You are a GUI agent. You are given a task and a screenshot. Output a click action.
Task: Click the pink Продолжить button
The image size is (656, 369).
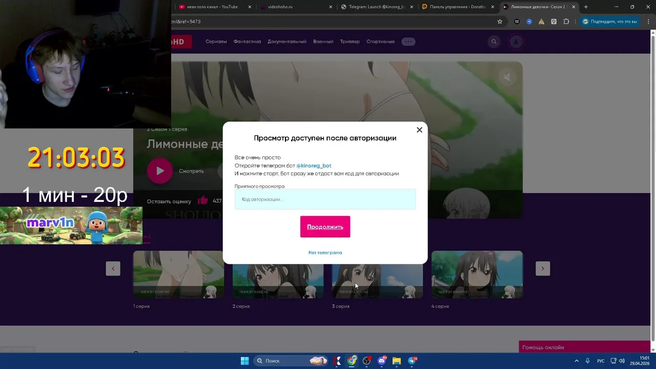325,227
